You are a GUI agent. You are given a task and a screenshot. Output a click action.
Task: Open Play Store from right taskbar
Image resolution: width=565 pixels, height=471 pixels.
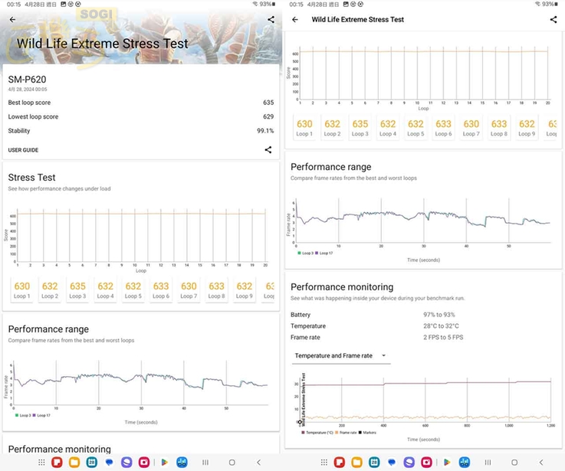tap(447, 462)
